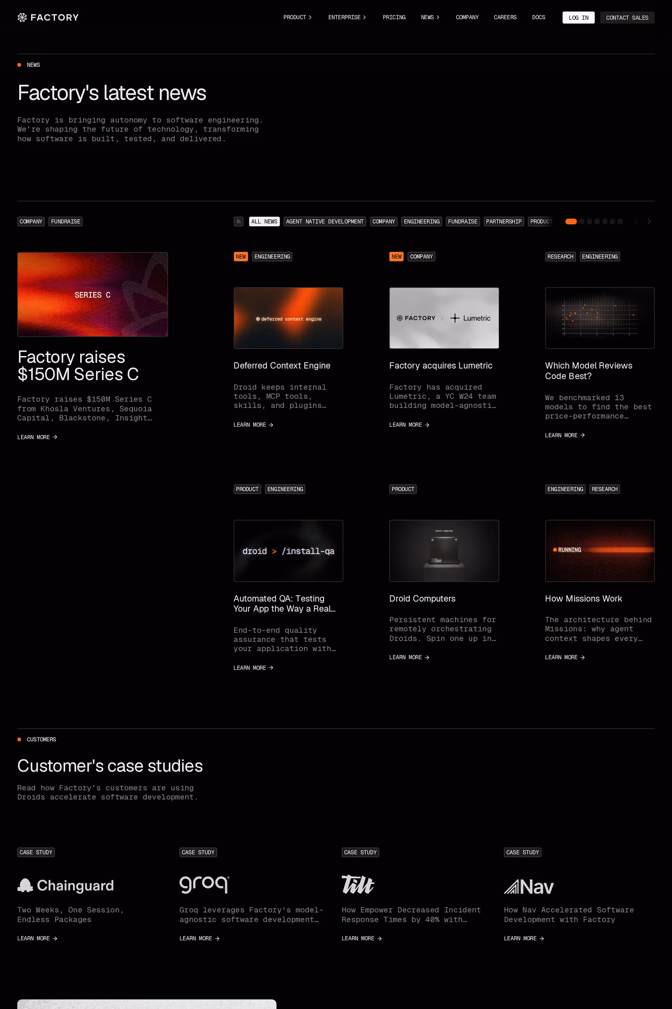Click Learn More under the Series C article
This screenshot has height=1009, width=672.
click(37, 437)
